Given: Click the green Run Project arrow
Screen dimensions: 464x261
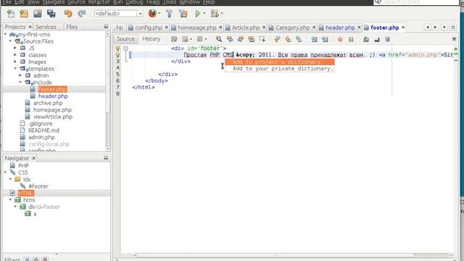Looking at the screenshot, I should [198, 13].
